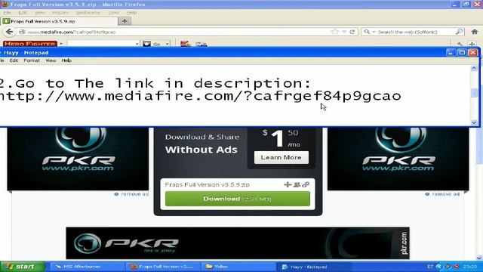
Task: Minimize the Notepad window
Action: pos(451,52)
